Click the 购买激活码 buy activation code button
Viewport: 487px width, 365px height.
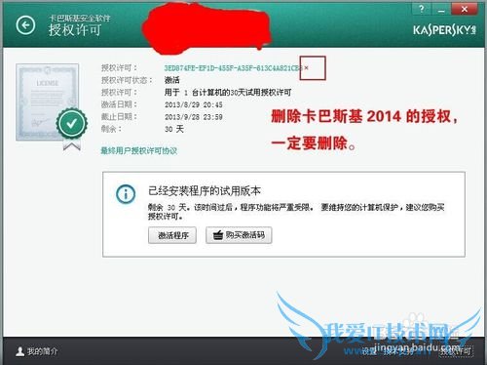(239, 235)
